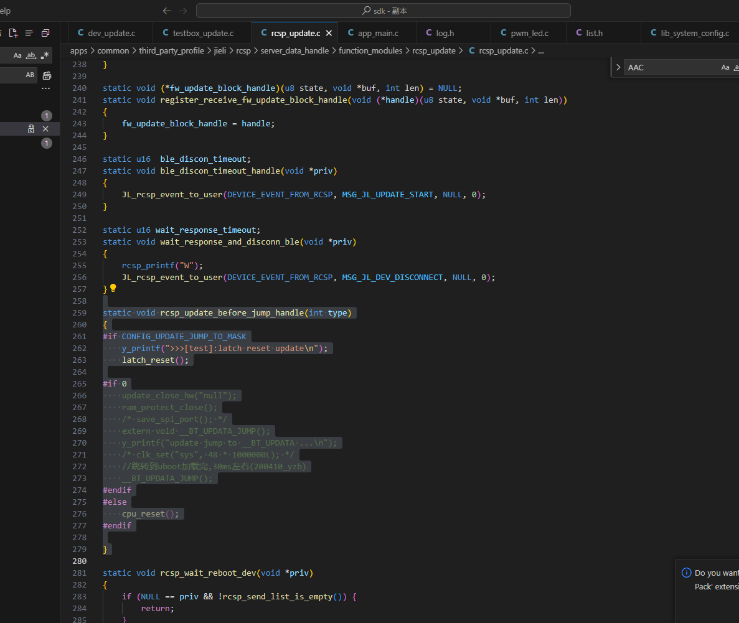
Task: Switch to the pwm_led.c tab
Action: (x=529, y=33)
